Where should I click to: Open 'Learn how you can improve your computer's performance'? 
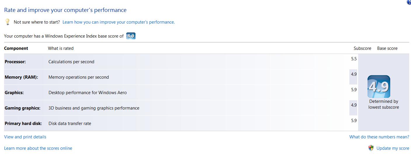click(119, 22)
